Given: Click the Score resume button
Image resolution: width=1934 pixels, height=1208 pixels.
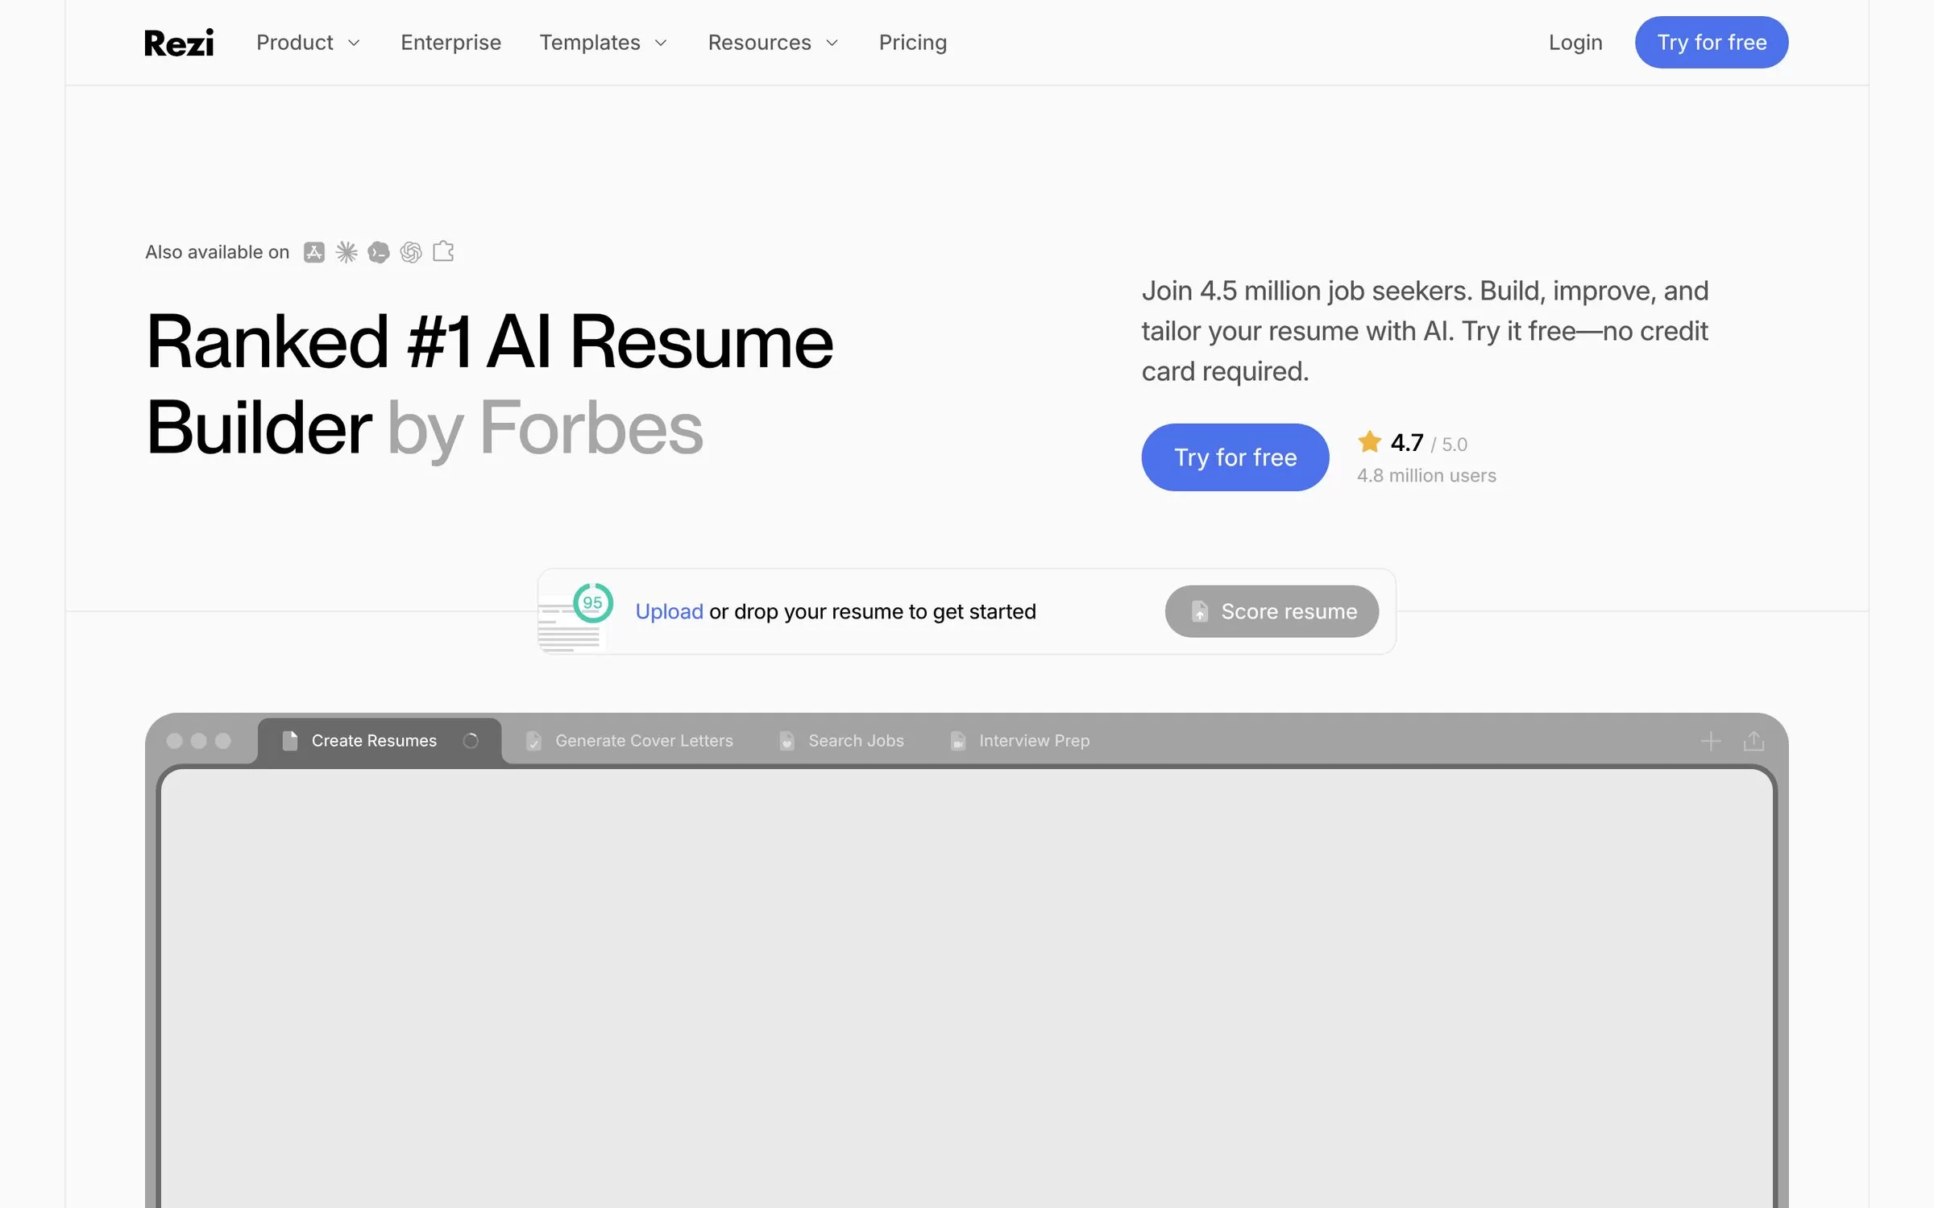Looking at the screenshot, I should click(x=1272, y=611).
